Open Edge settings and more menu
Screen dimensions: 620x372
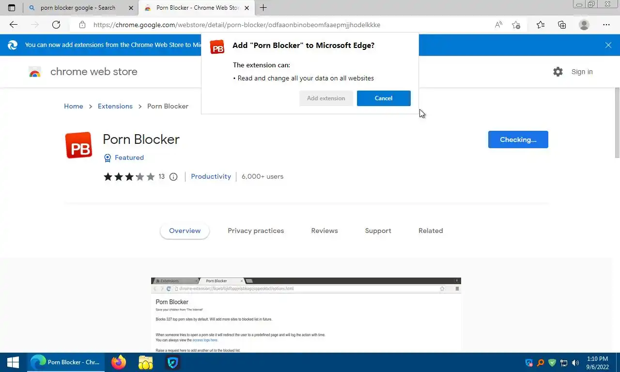(x=606, y=25)
